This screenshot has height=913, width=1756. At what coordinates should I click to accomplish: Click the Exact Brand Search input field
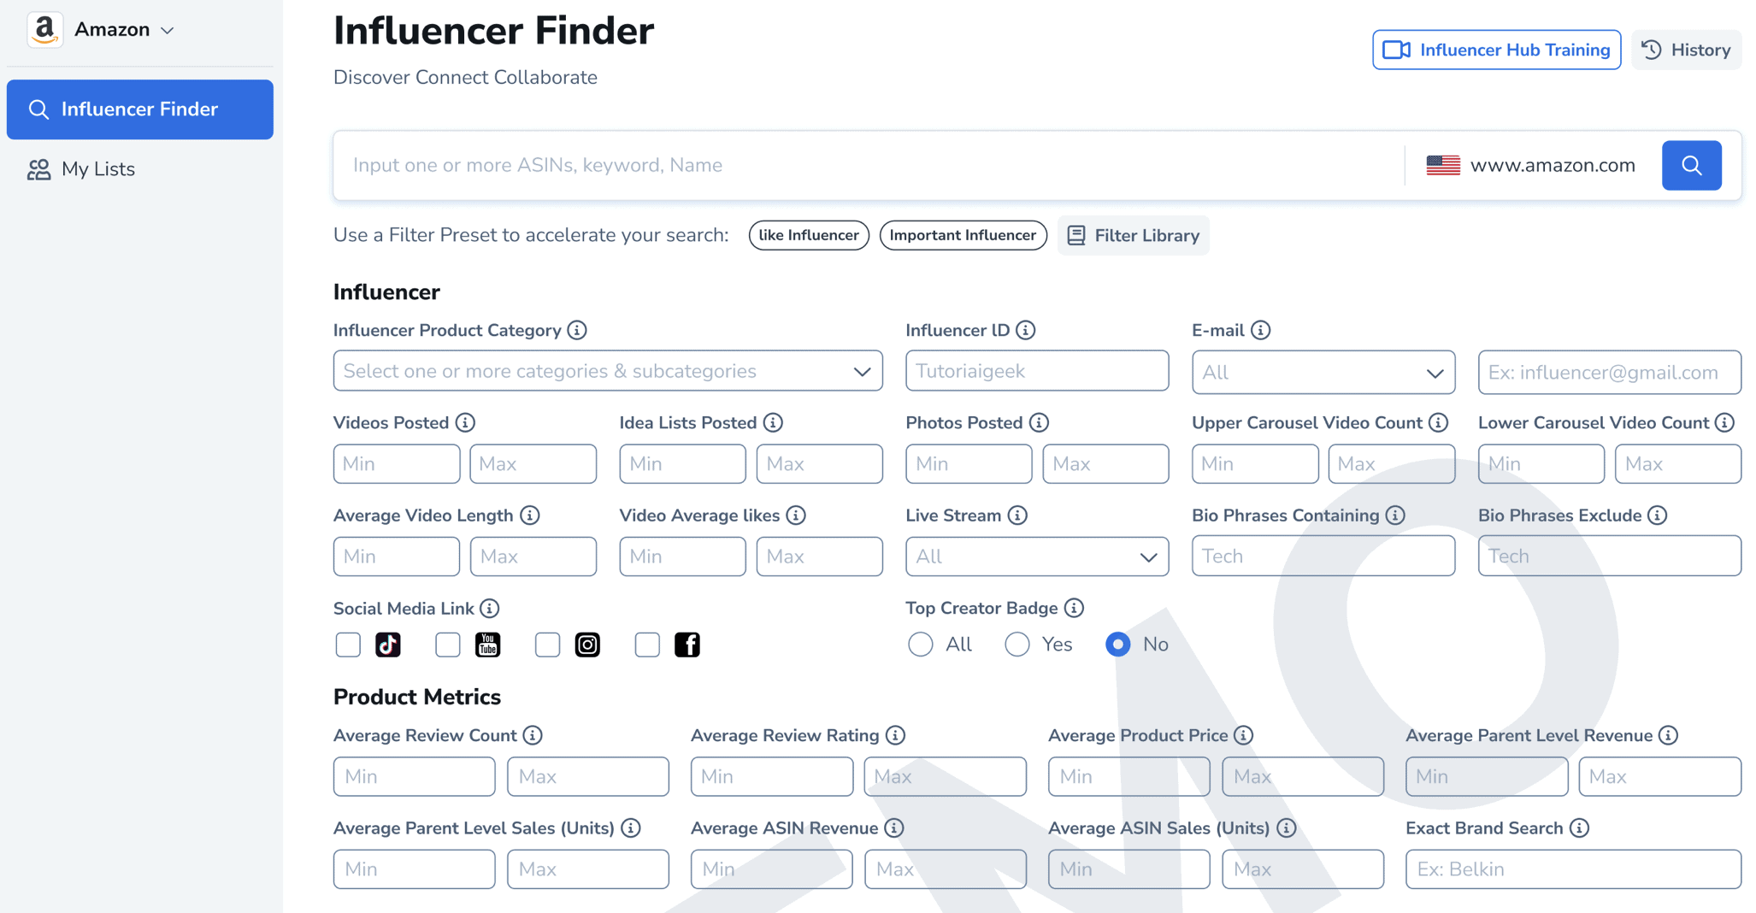click(1573, 869)
